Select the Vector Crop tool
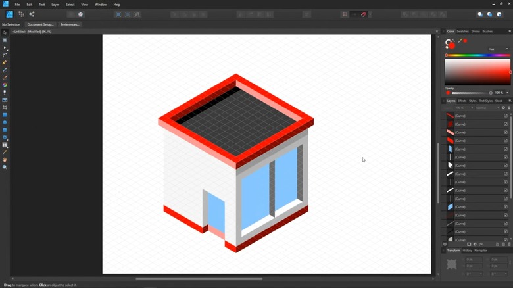This screenshot has width=513, height=288. click(5, 107)
